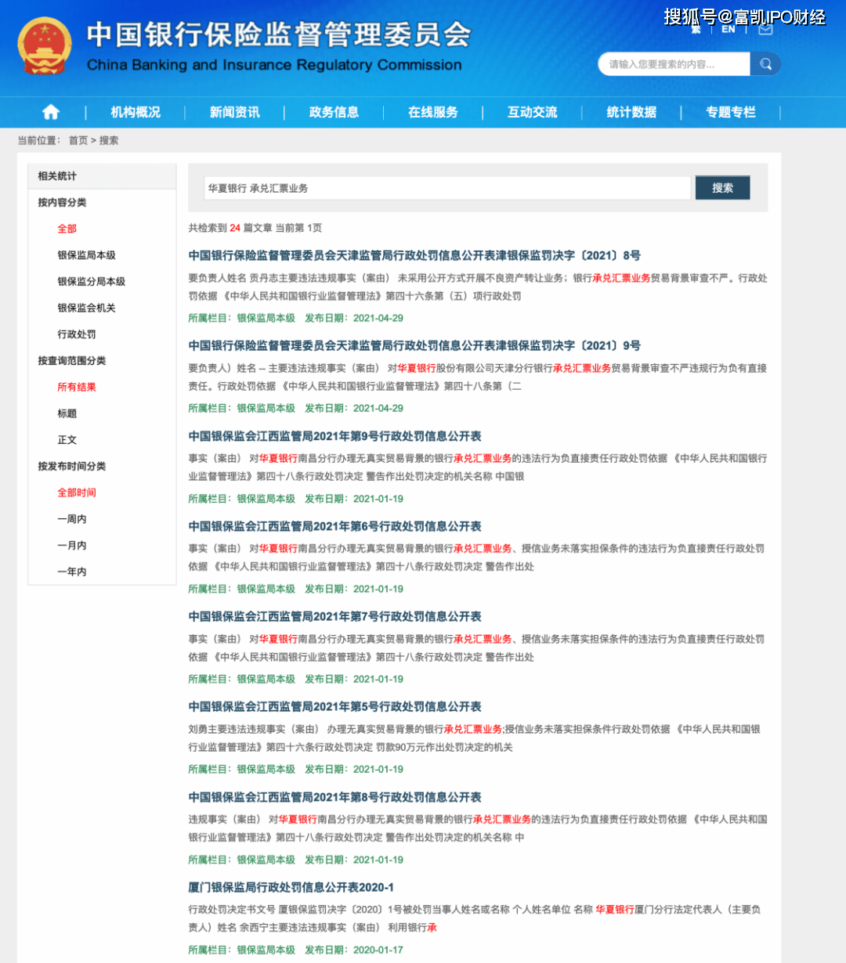Open 江西监管局2021年第6号 penalty result
Viewport: 846px width, 963px height.
pos(334,526)
